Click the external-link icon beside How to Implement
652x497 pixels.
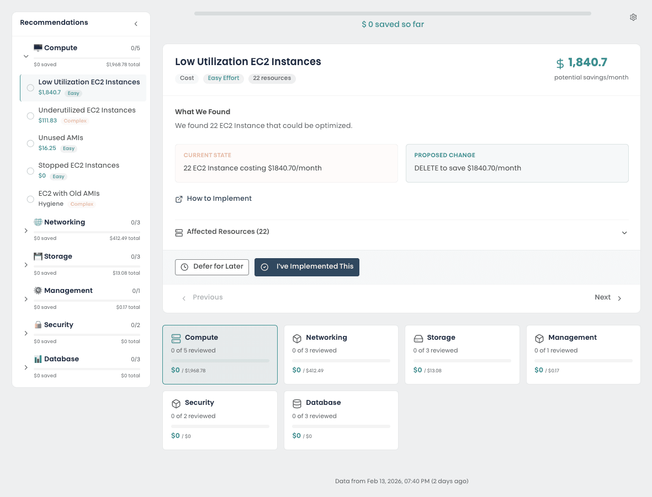(x=179, y=199)
